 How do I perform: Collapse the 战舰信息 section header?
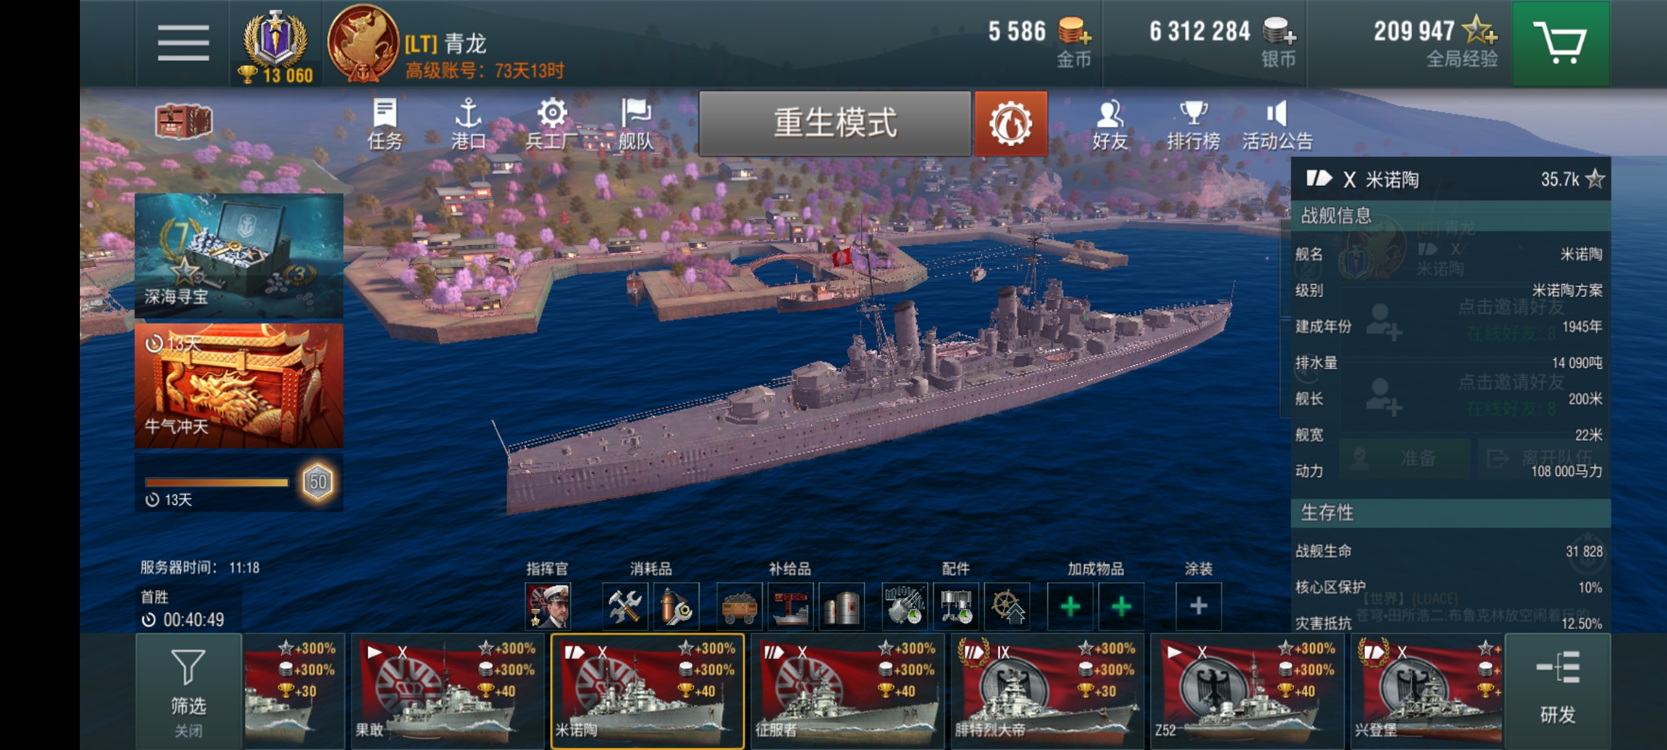1450,215
